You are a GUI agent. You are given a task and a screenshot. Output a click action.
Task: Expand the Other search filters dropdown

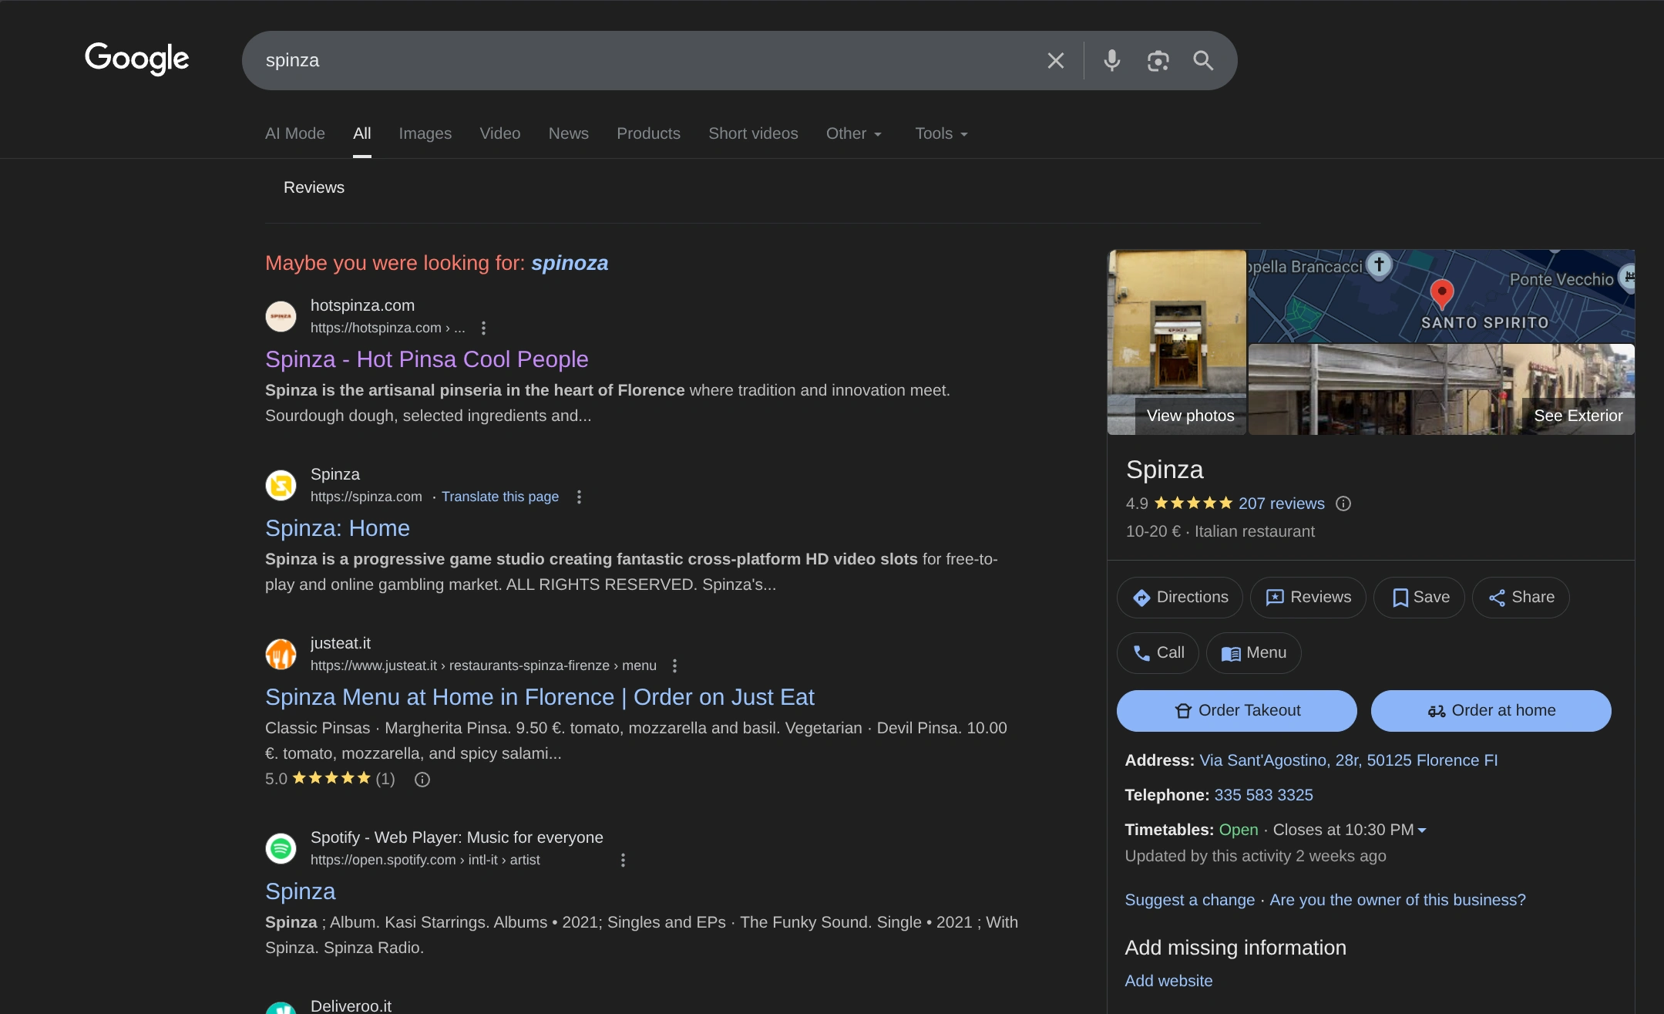[x=853, y=134]
